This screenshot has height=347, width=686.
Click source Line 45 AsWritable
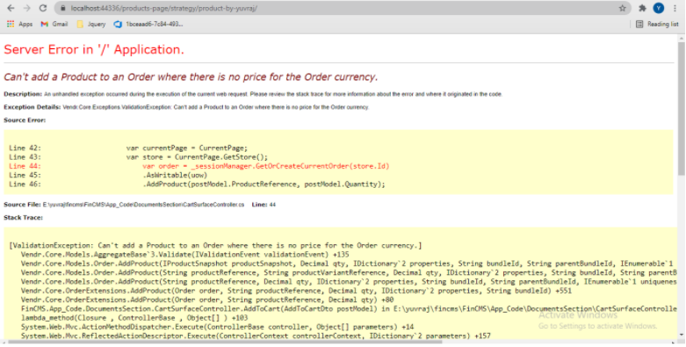[x=108, y=175]
